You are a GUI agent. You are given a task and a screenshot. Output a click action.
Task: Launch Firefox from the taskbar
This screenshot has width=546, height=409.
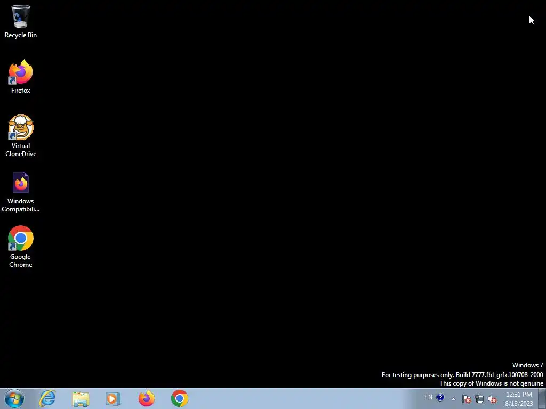(147, 398)
